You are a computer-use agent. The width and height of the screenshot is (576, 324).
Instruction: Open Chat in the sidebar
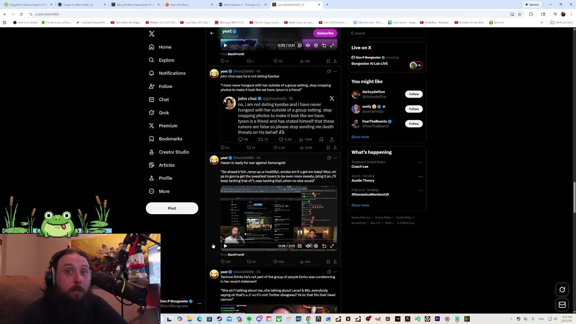[x=159, y=99]
